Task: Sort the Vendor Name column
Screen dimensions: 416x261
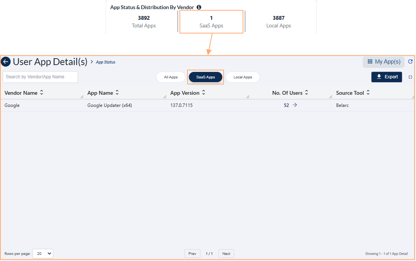Action: pos(42,93)
